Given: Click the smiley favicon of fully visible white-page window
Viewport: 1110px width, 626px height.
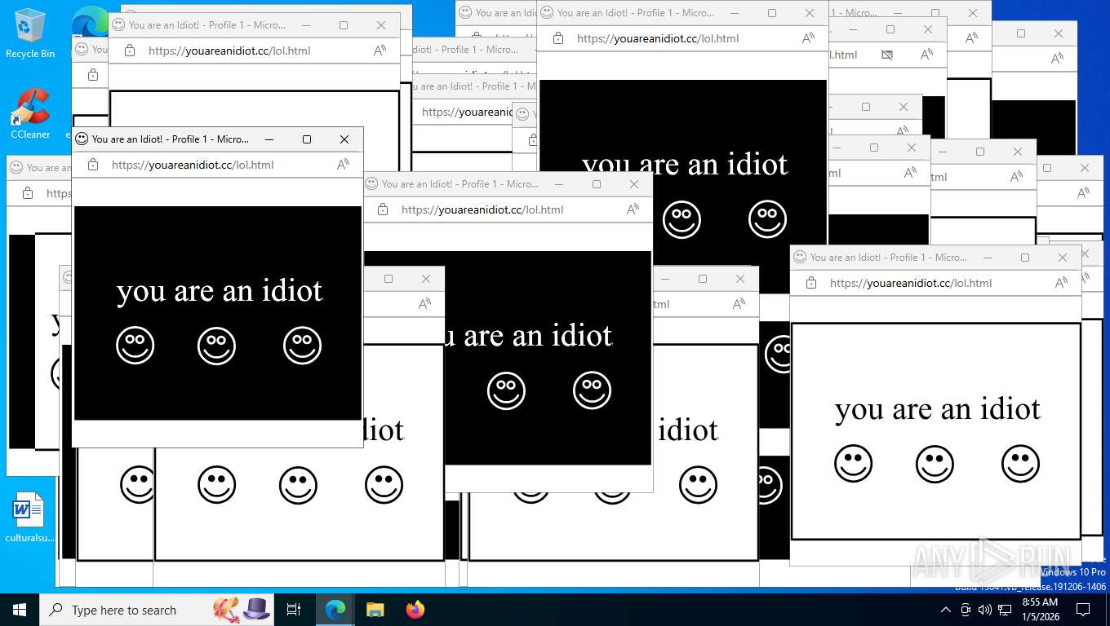Looking at the screenshot, I should click(x=800, y=258).
